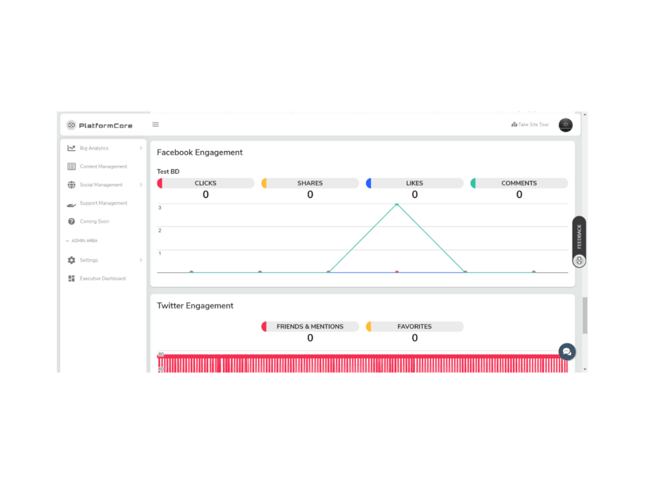Click the PlatformCore logo icon
645x484 pixels.
[71, 125]
